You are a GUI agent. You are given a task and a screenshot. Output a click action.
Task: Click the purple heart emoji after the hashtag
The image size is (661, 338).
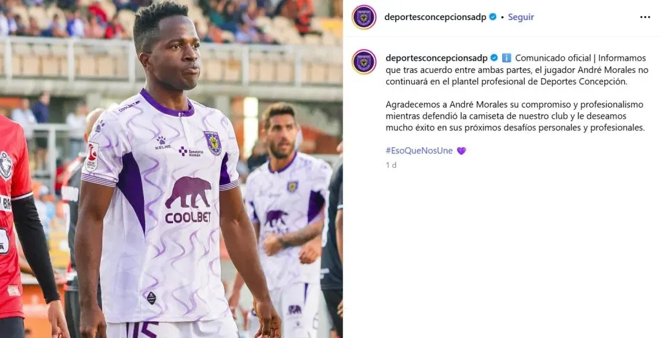[462, 151]
